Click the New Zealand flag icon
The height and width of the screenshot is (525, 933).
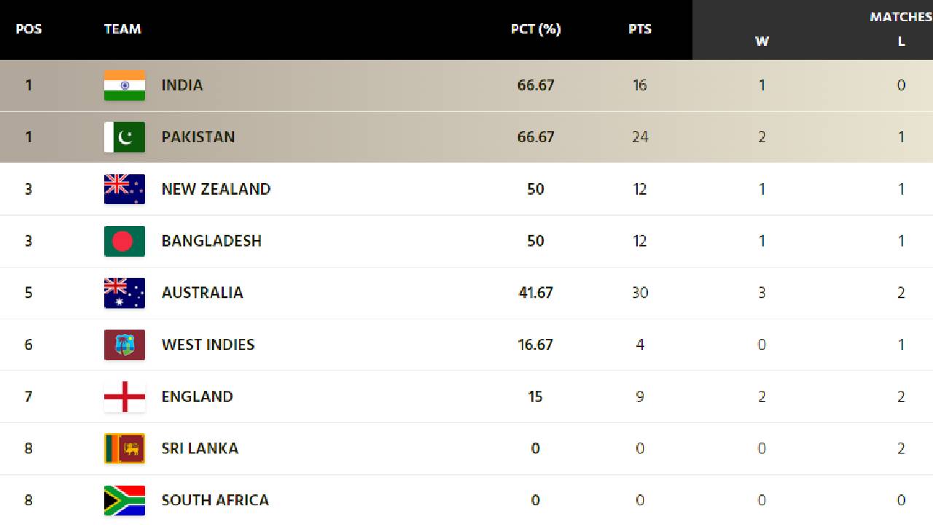[x=125, y=189]
